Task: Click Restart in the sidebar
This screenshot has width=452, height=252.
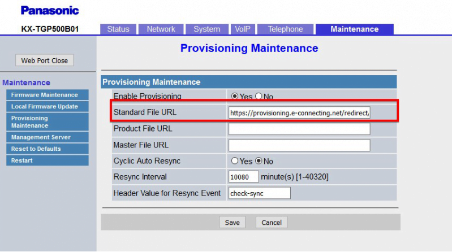Action: pyautogui.click(x=48, y=160)
